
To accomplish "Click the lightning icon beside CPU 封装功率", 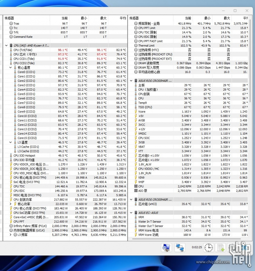I will (11, 199).
